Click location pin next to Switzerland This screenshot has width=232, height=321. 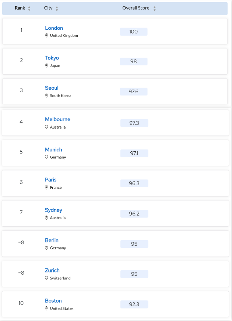[46, 278]
